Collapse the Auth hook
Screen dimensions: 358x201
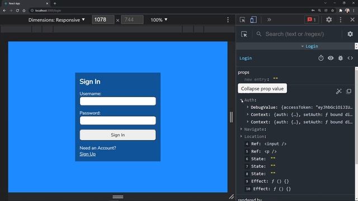[x=241, y=100]
